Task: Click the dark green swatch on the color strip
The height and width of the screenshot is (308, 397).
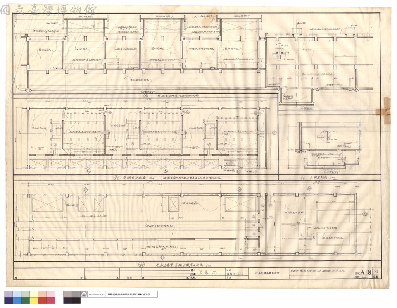Action: (26, 300)
